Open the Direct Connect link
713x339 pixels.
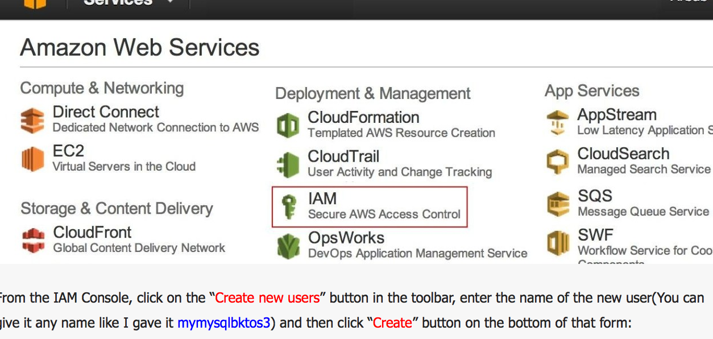106,112
